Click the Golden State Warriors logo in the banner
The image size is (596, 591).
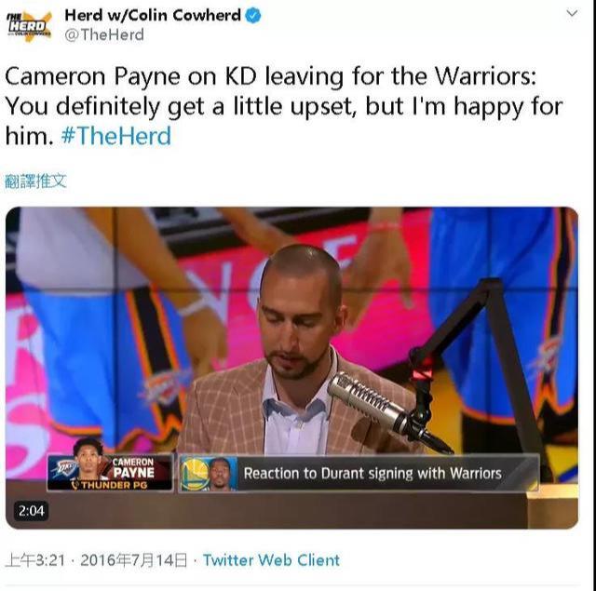(x=194, y=474)
